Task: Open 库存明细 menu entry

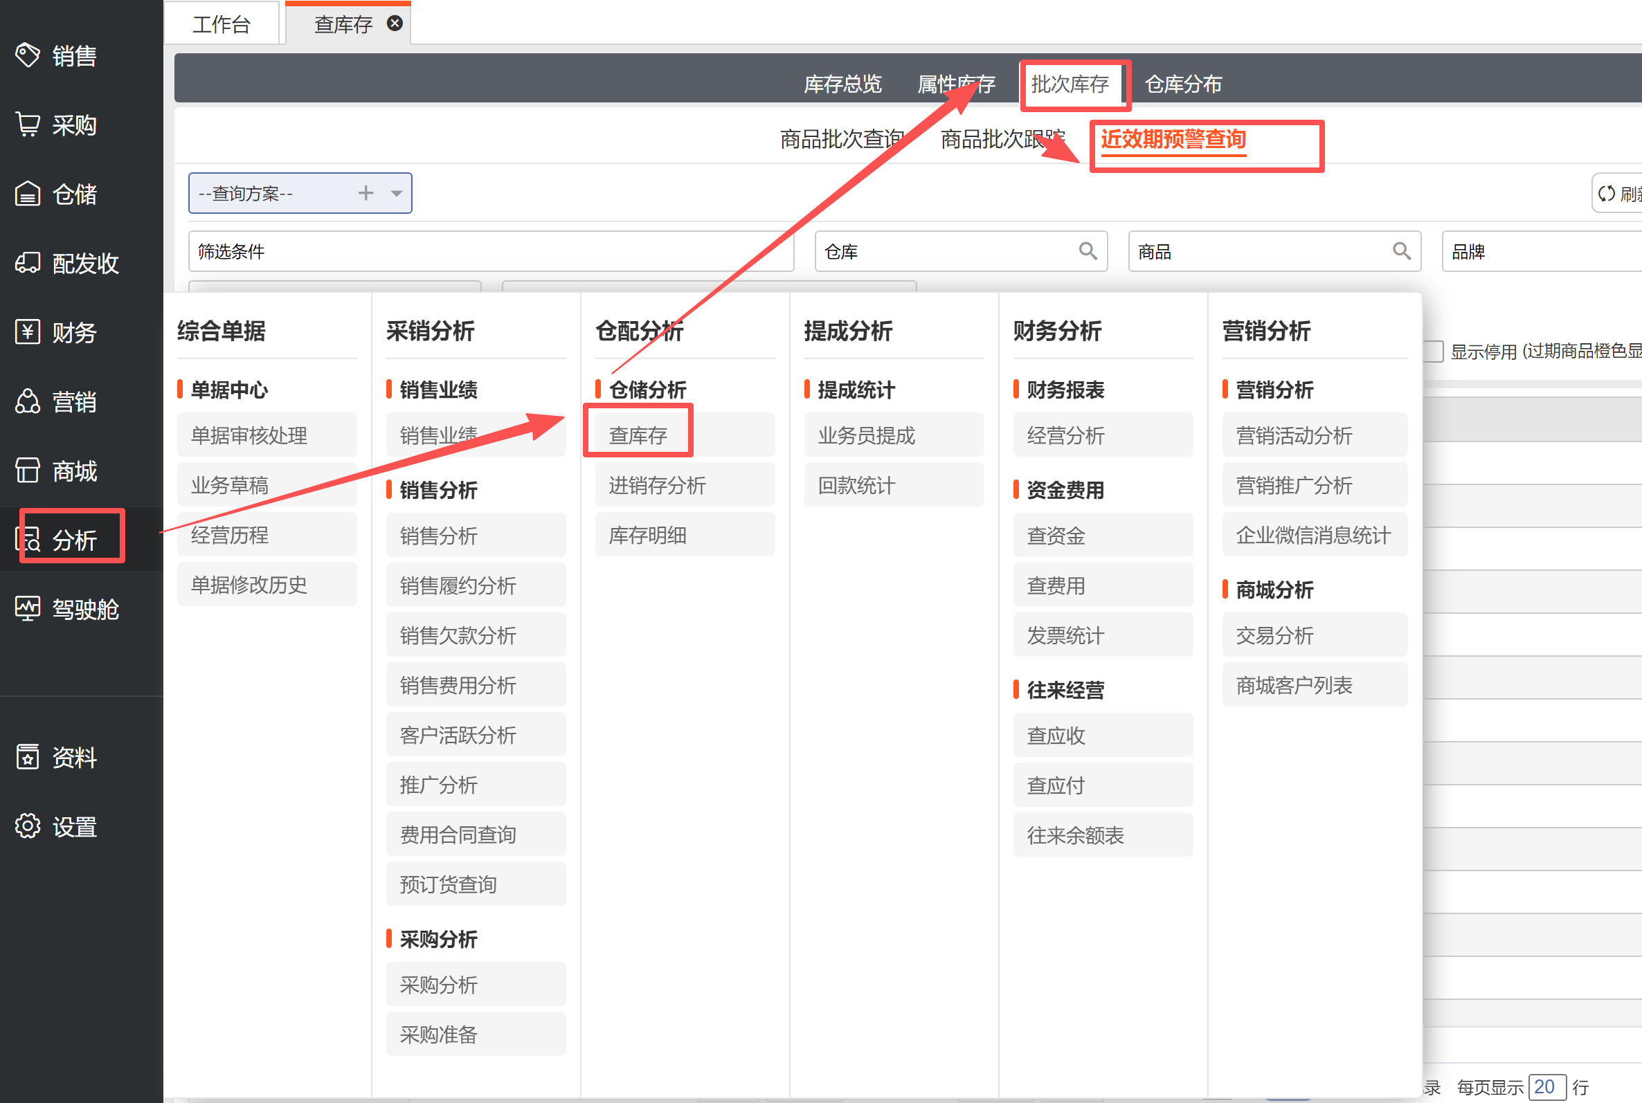Action: tap(685, 535)
